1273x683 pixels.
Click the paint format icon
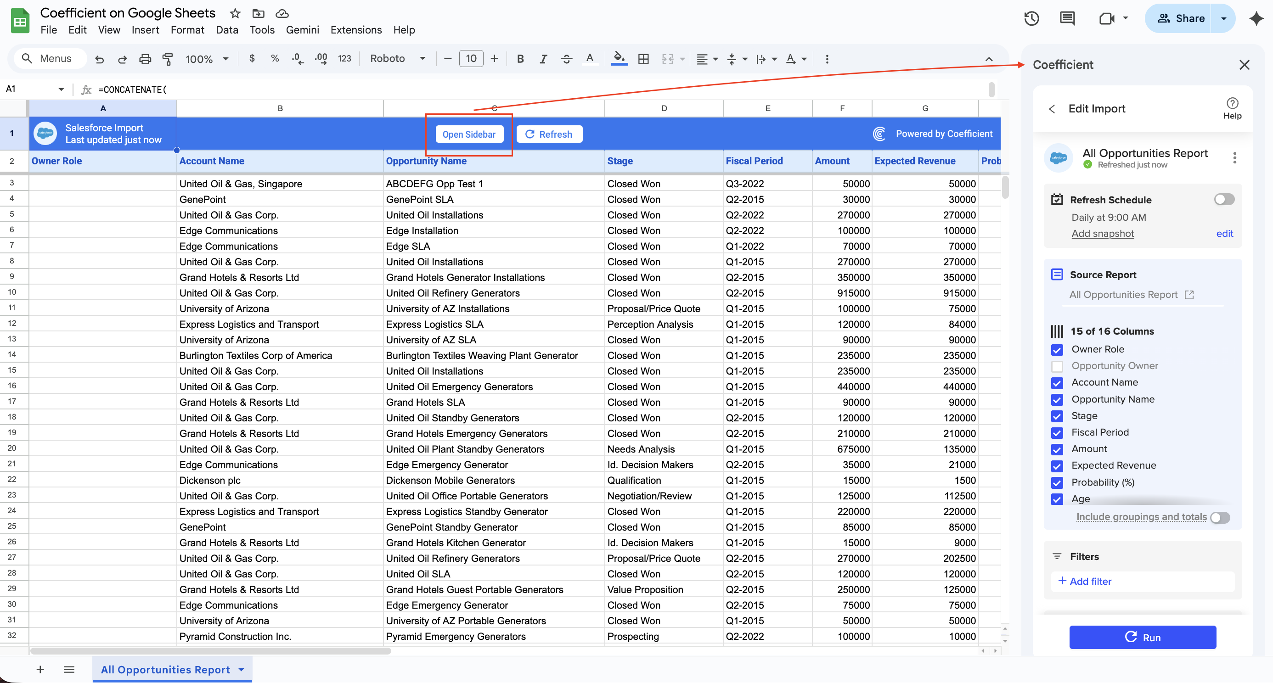(x=168, y=59)
